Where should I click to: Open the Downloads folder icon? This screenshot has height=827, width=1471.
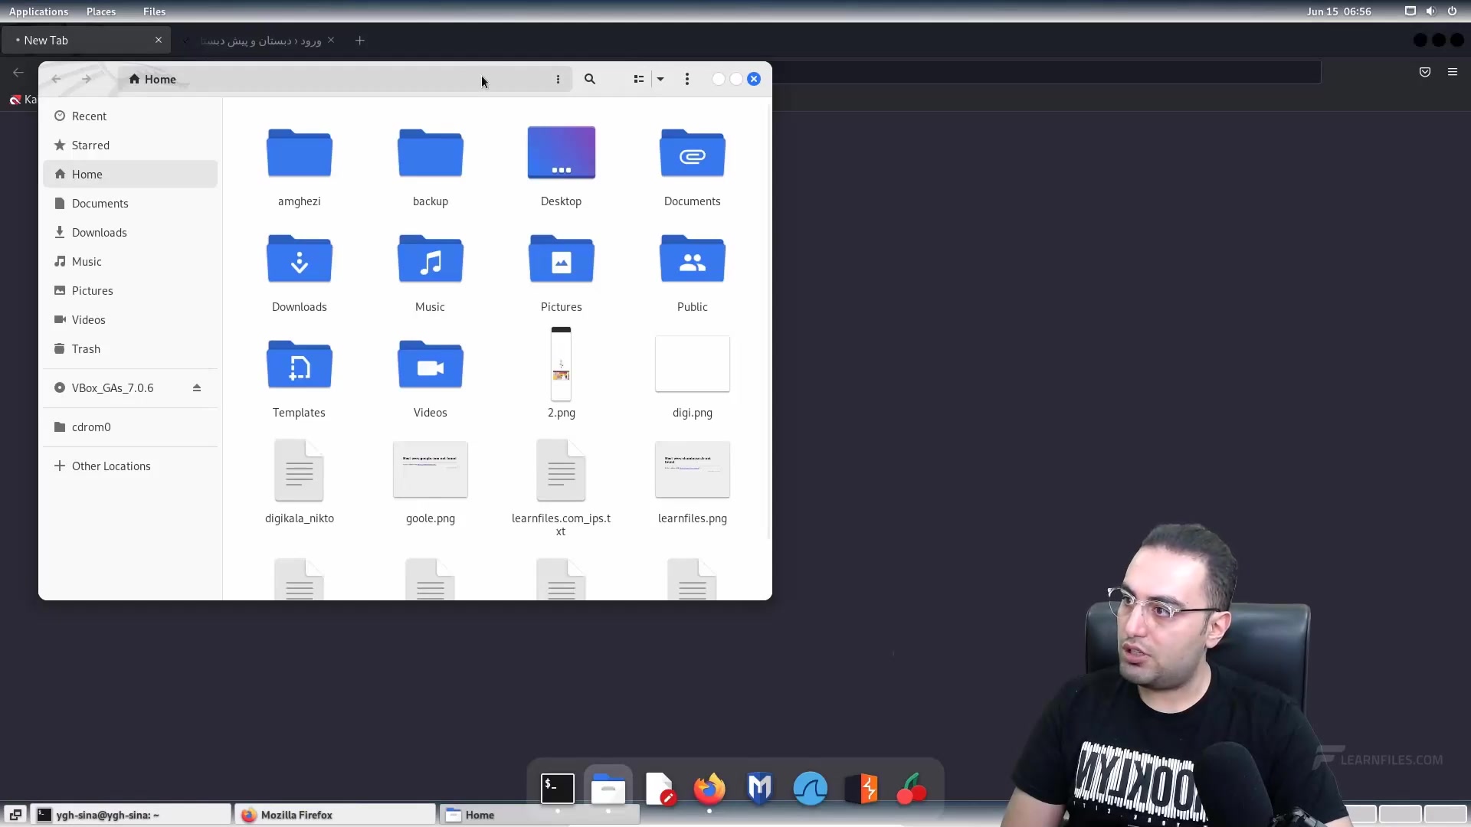click(x=299, y=260)
